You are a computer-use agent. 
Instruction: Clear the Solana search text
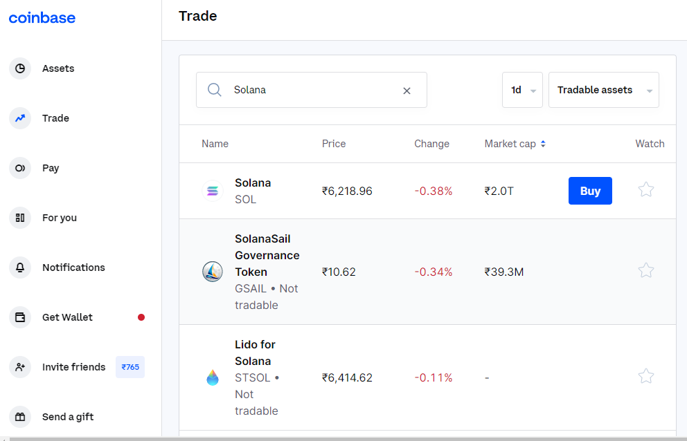[x=407, y=91]
